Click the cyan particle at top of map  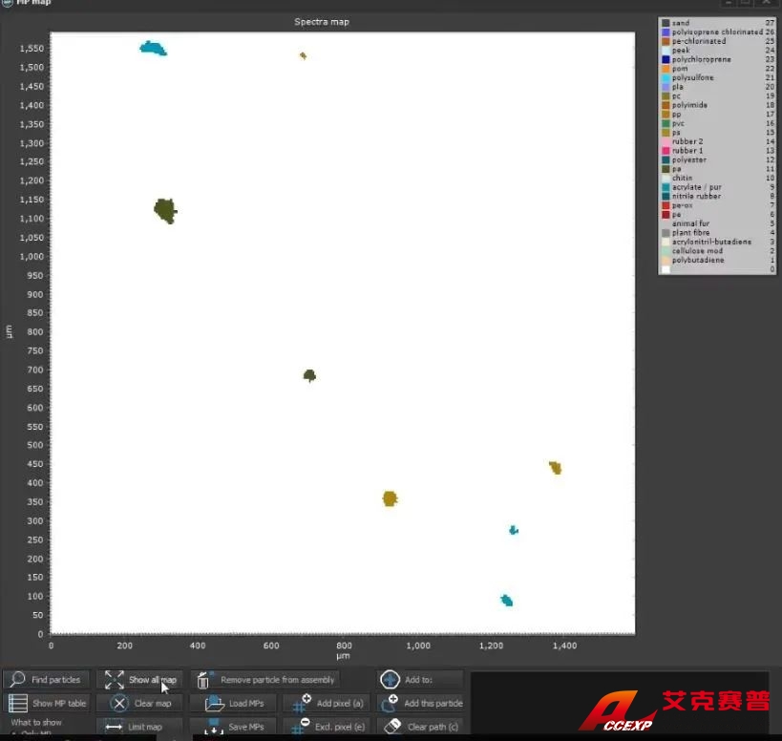[x=153, y=48]
